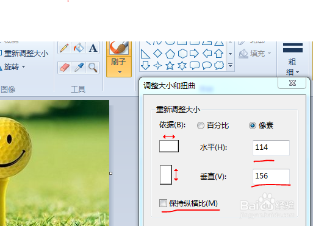Click the canvas right-edge resize handle
The image size is (313, 226).
pos(110,173)
